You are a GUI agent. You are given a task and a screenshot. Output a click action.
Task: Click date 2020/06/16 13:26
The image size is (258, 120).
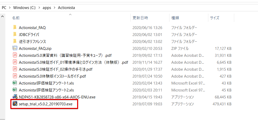(x=147, y=28)
